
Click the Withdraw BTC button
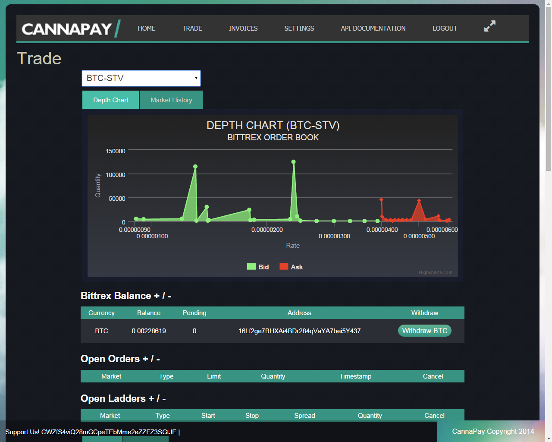click(x=425, y=331)
